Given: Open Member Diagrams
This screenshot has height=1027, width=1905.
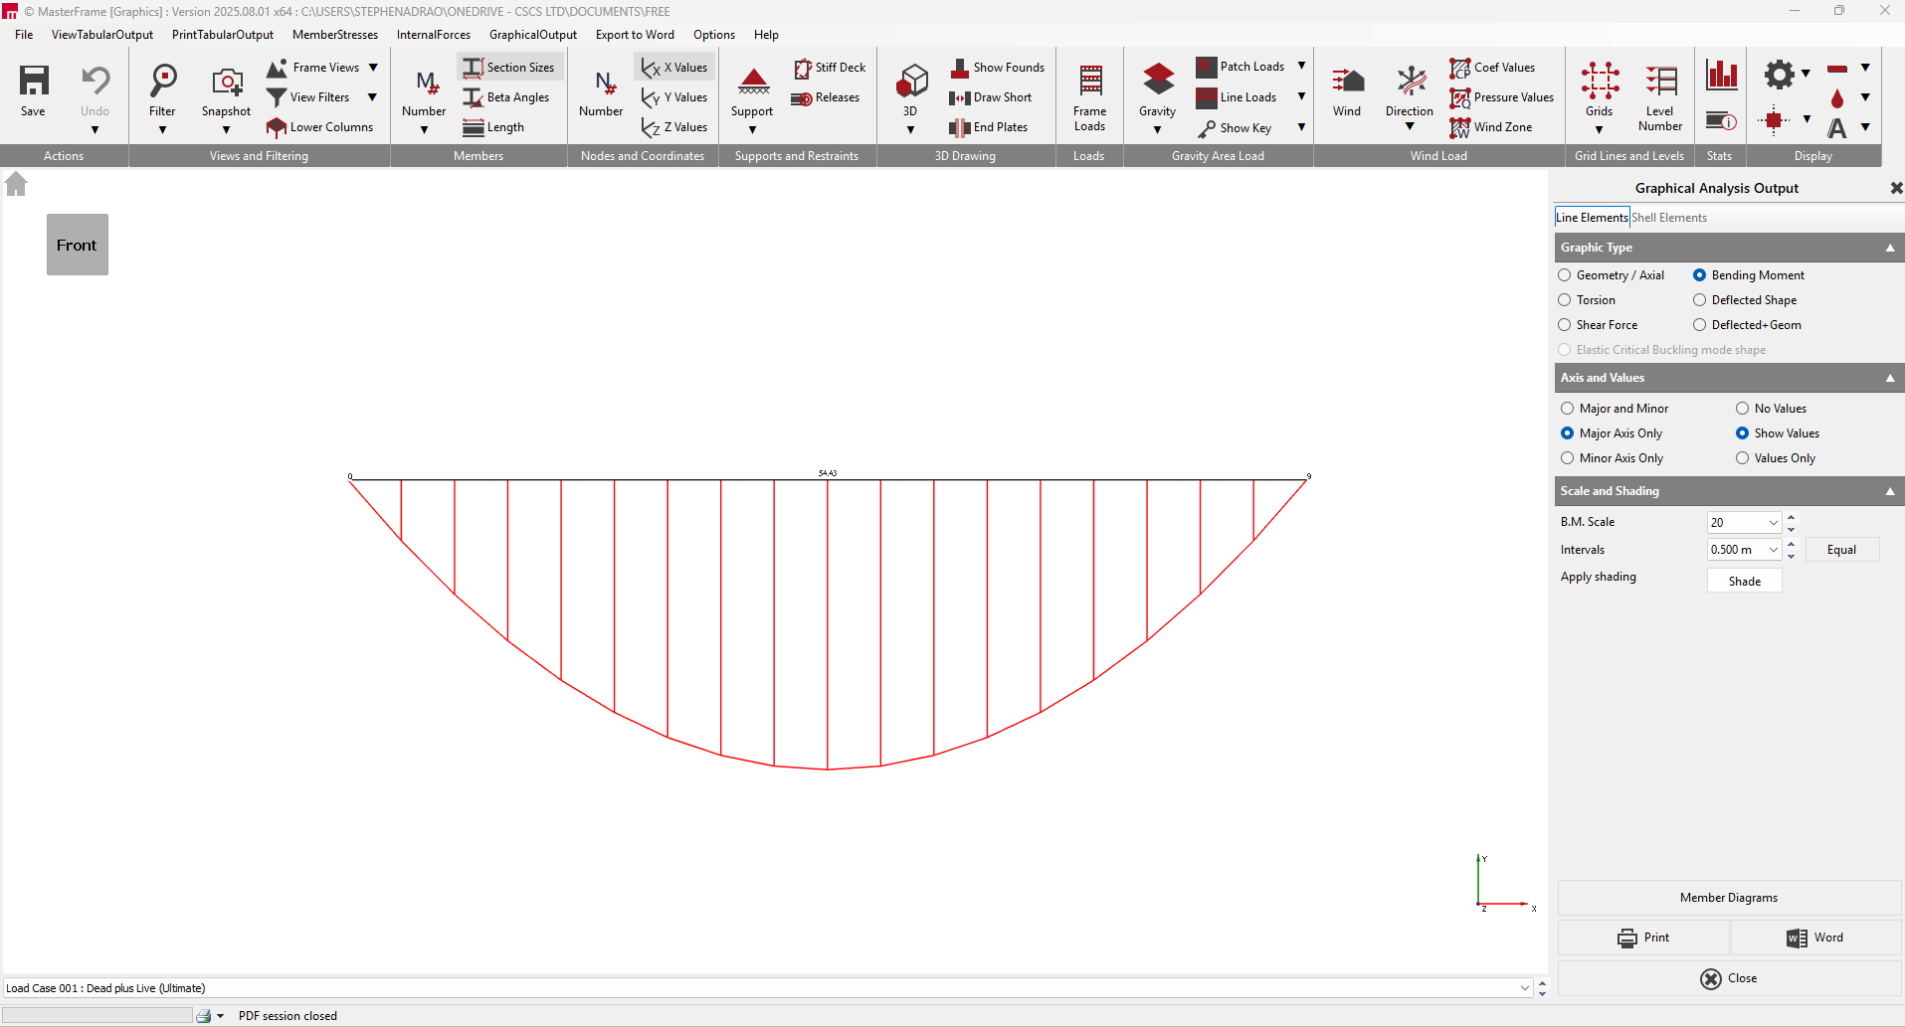Looking at the screenshot, I should tap(1729, 898).
